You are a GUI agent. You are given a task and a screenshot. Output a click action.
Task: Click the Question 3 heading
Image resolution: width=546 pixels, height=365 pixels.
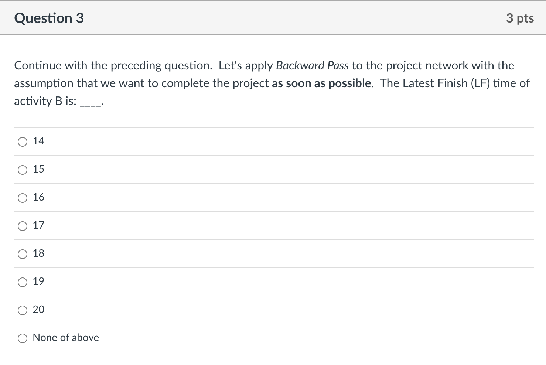(x=49, y=18)
